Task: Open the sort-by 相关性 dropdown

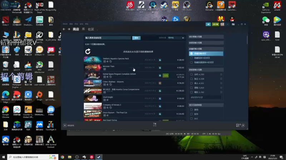Action: pyautogui.click(x=176, y=38)
